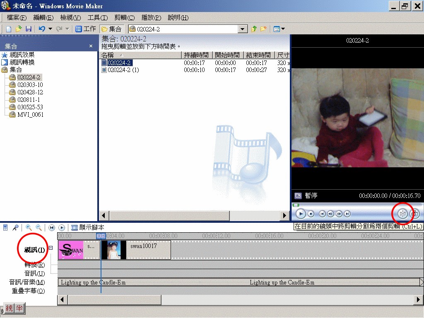The height and width of the screenshot is (318, 424).
Task: Click 顯示腳本 to show storyboard
Action: point(88,227)
